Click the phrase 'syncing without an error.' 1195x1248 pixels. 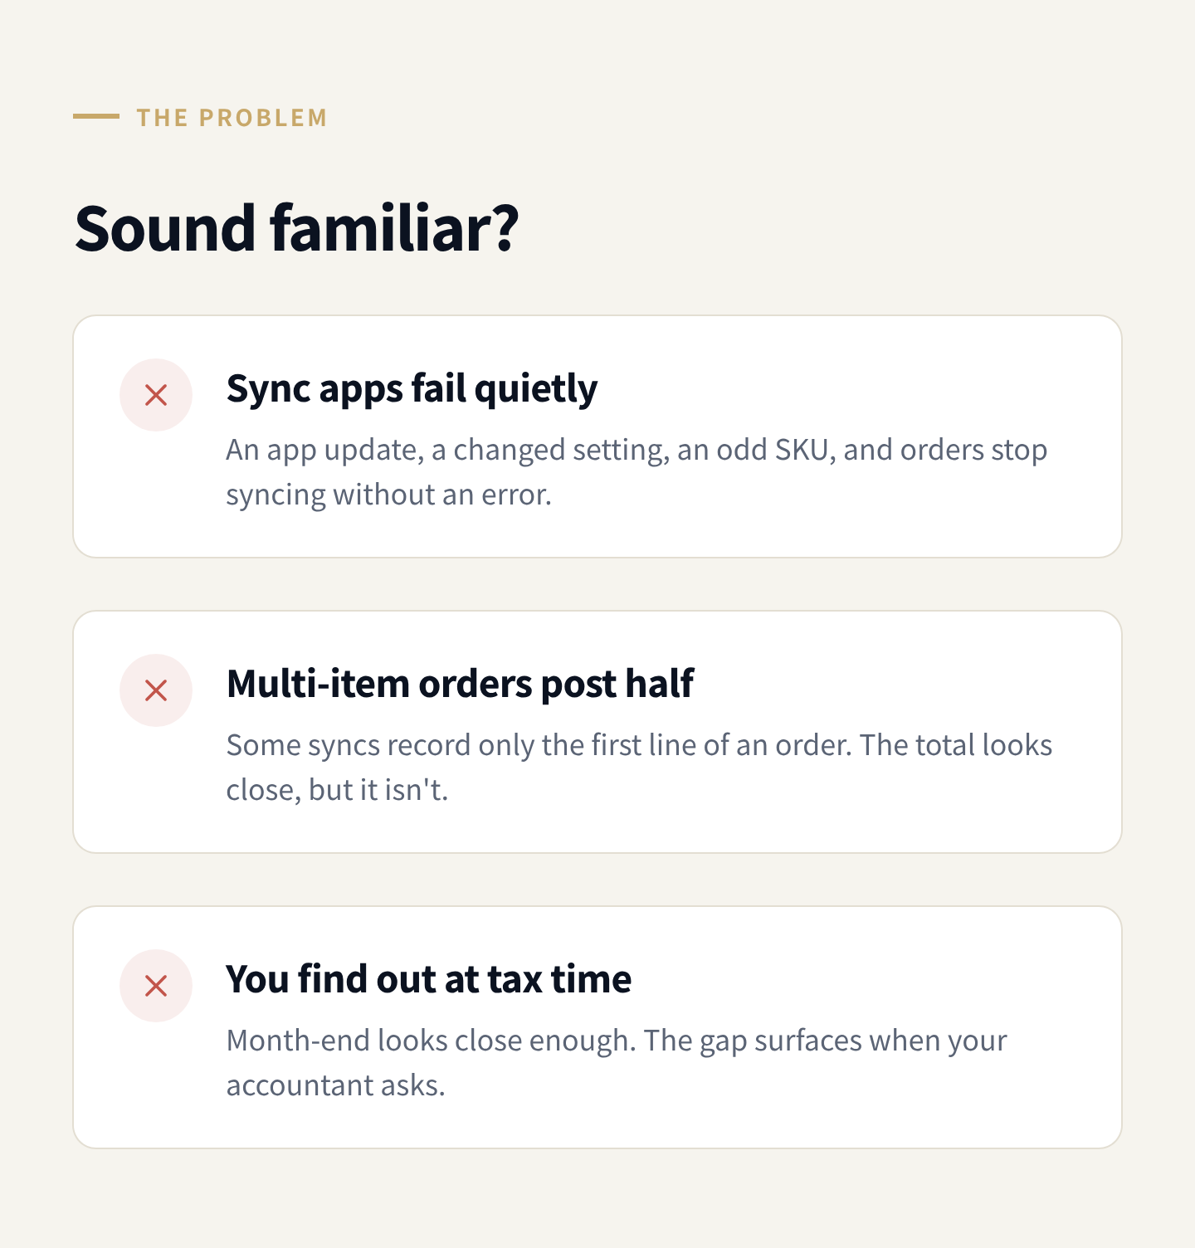point(389,495)
